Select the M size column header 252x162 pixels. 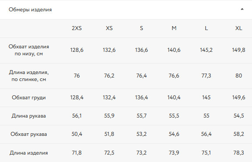[174, 28]
